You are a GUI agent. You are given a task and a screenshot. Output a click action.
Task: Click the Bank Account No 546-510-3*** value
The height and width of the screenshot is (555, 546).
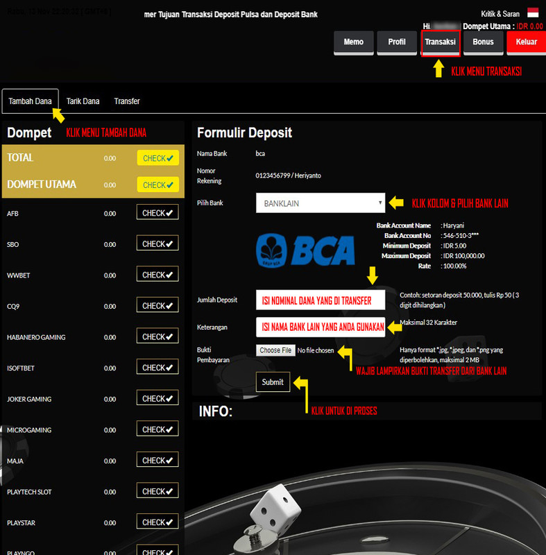(461, 235)
